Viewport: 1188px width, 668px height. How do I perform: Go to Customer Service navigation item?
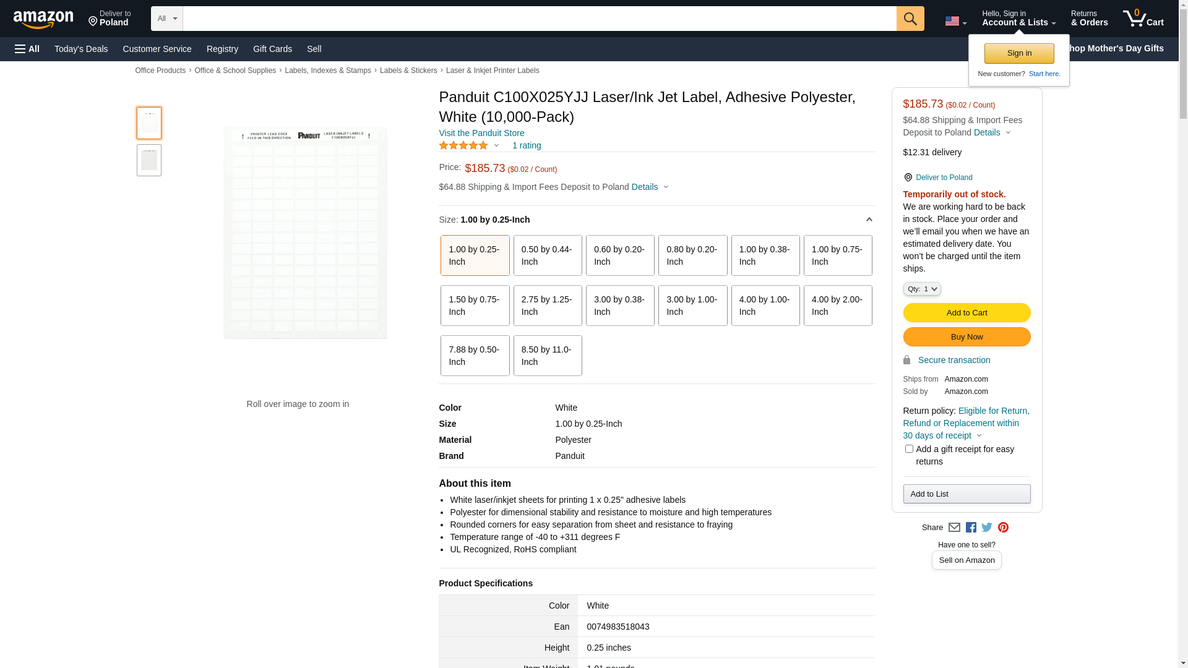click(x=157, y=49)
